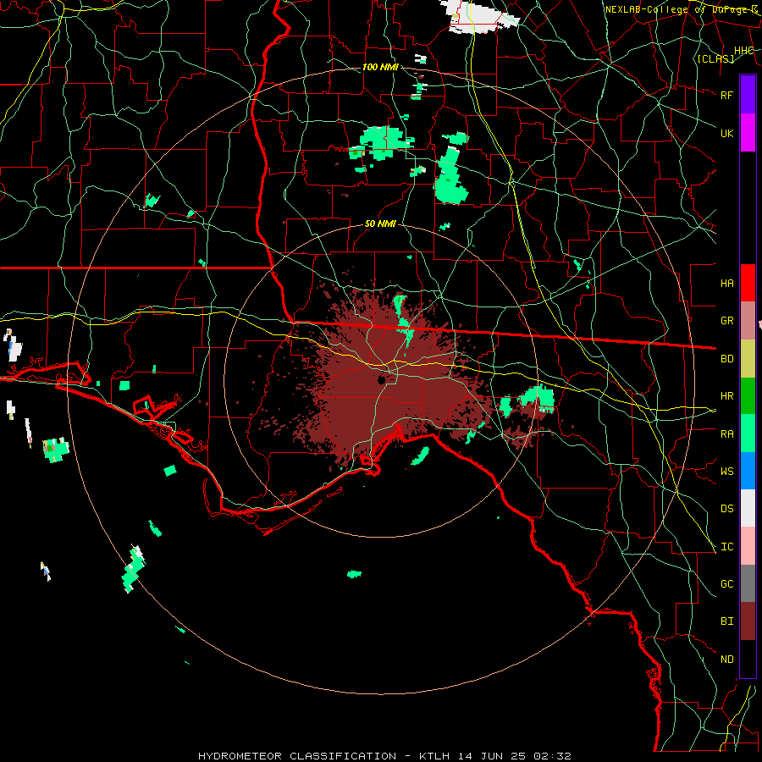Select the light pink IC legend swatch
762x762 pixels.
coord(748,546)
